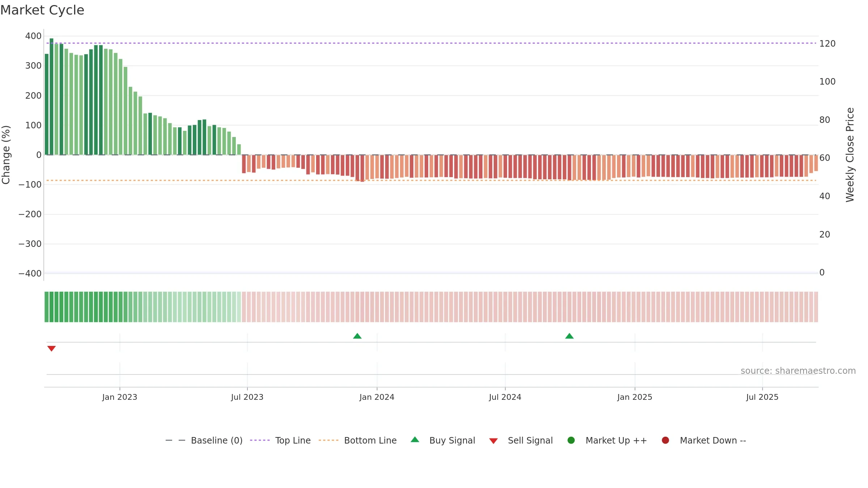
Task: Click the orange dotted Bottom Line legend swatch
Action: click(328, 440)
